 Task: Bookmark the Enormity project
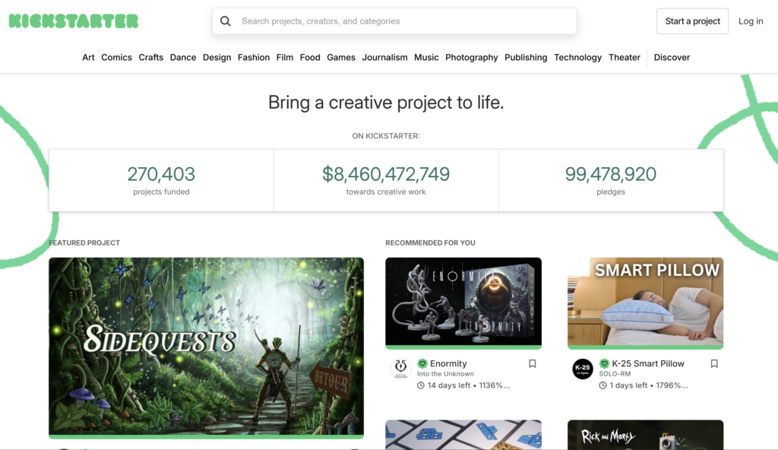tap(532, 363)
